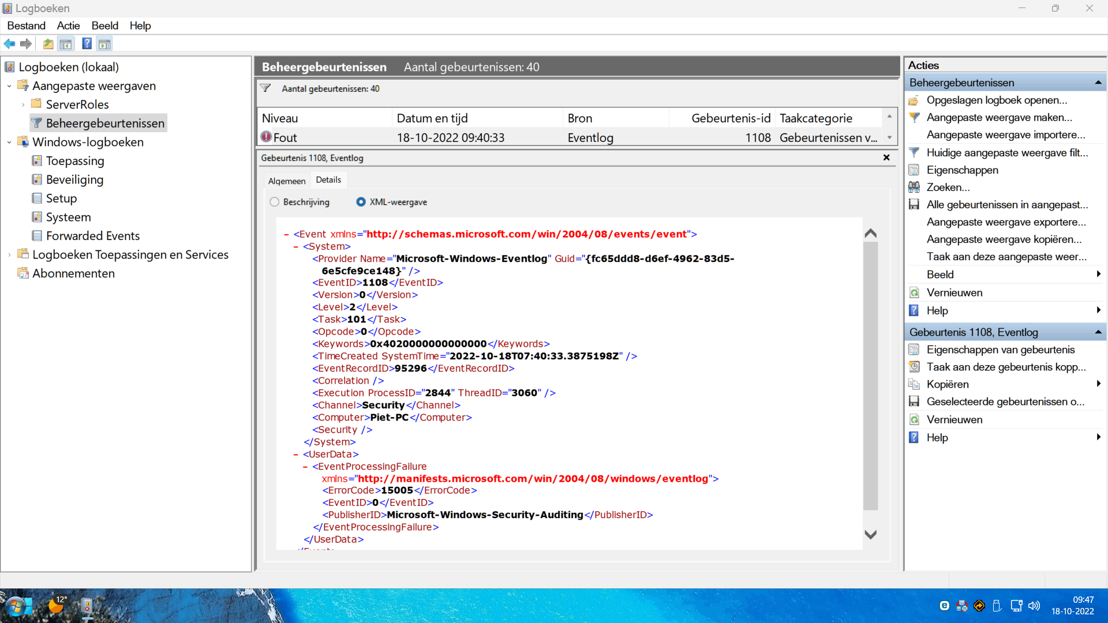Close the Gebeurtenis 1108 preview pane
The width and height of the screenshot is (1108, 623).
[x=886, y=157]
